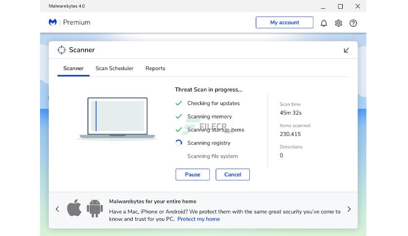This screenshot has width=408, height=236.
Task: Click the checkmark beside Scanning startup items
Action: 179,130
